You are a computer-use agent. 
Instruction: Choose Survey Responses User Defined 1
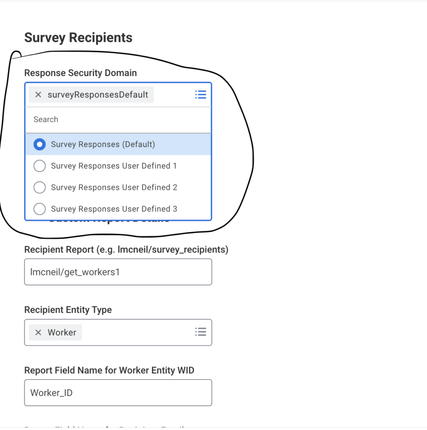tap(39, 166)
